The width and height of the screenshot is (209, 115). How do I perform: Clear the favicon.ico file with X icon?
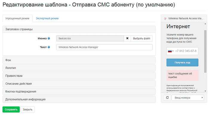pyautogui.click(x=127, y=38)
